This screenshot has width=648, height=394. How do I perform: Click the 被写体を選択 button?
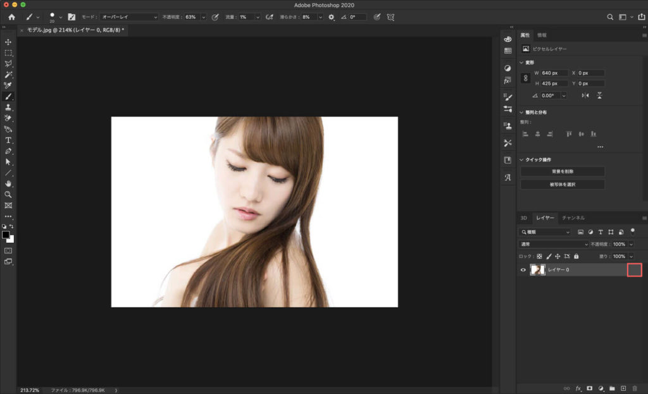[x=563, y=185]
